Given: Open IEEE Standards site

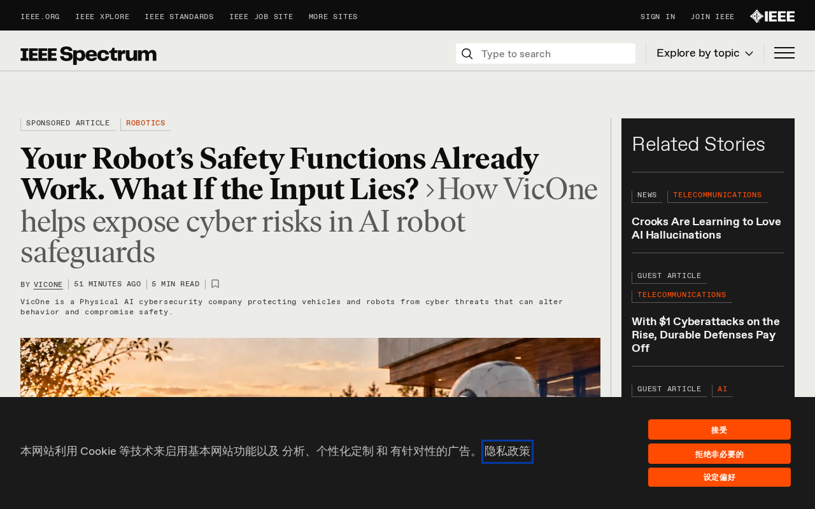Looking at the screenshot, I should pyautogui.click(x=179, y=17).
